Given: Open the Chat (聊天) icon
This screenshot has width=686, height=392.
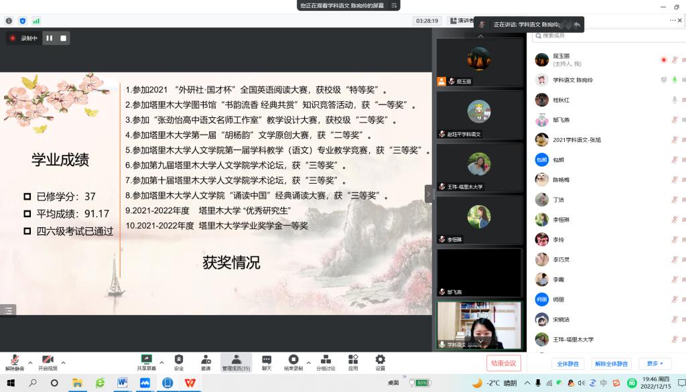Looking at the screenshot, I should click(x=267, y=360).
